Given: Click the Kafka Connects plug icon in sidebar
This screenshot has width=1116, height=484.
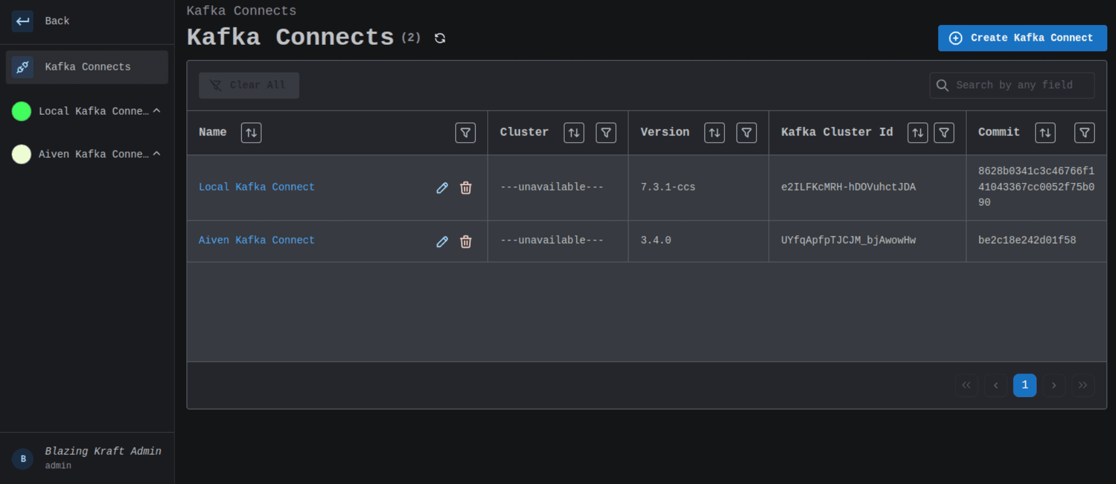Looking at the screenshot, I should coord(22,67).
